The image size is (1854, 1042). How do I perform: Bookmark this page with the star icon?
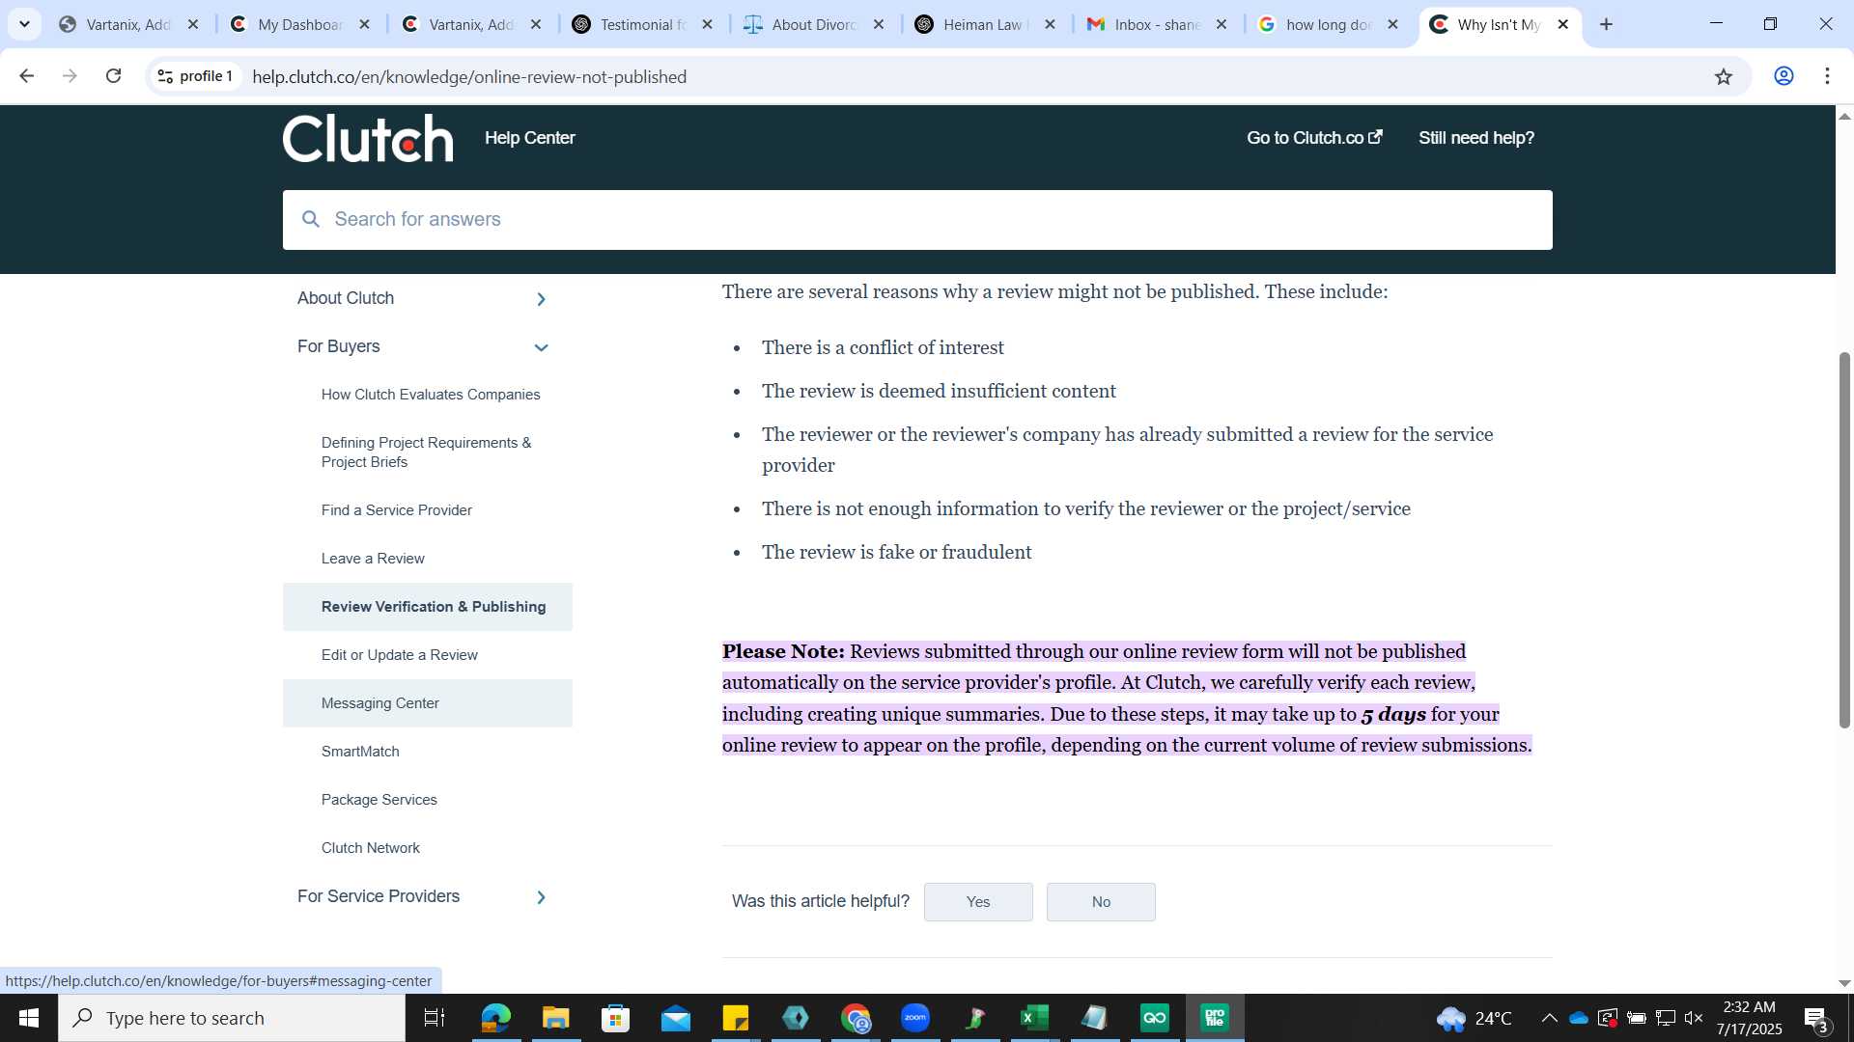click(x=1724, y=76)
